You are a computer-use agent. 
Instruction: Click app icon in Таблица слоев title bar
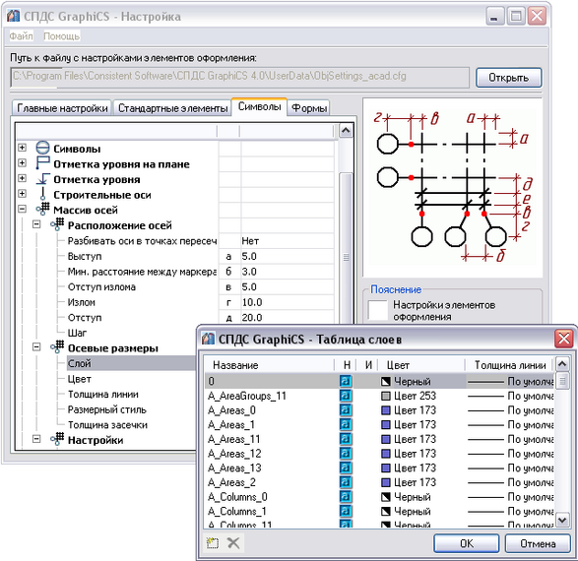tap(208, 339)
